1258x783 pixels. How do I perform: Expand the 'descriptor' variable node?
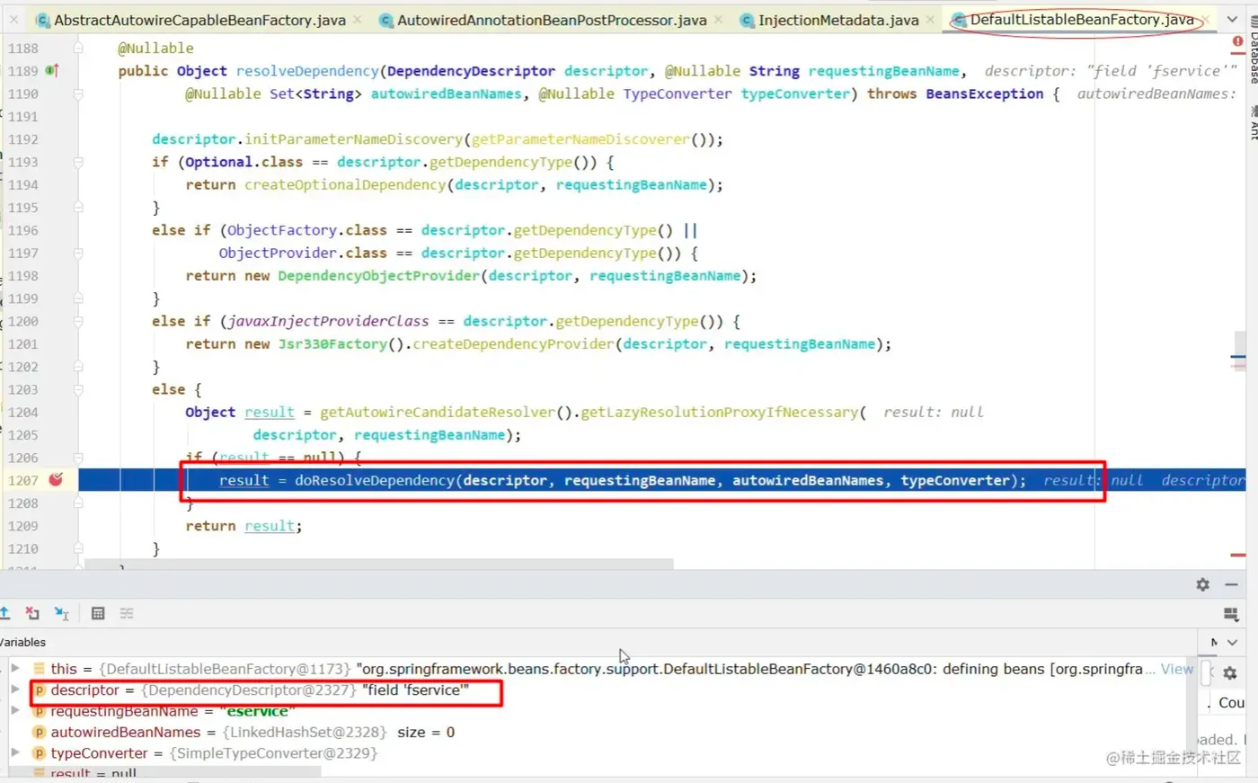click(15, 690)
